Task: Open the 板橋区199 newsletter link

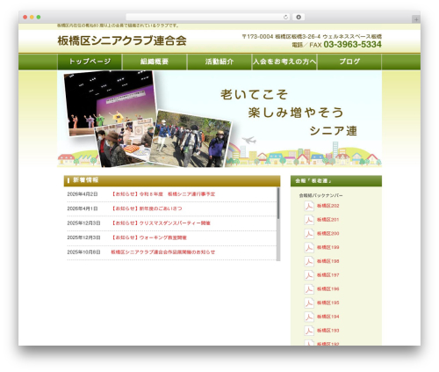Action: click(x=327, y=247)
